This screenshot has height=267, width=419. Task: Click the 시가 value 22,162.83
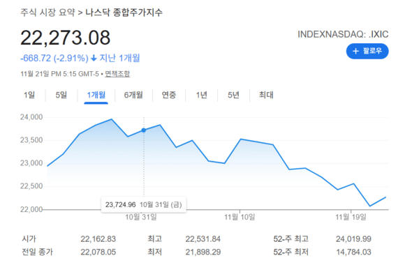pos(98,238)
